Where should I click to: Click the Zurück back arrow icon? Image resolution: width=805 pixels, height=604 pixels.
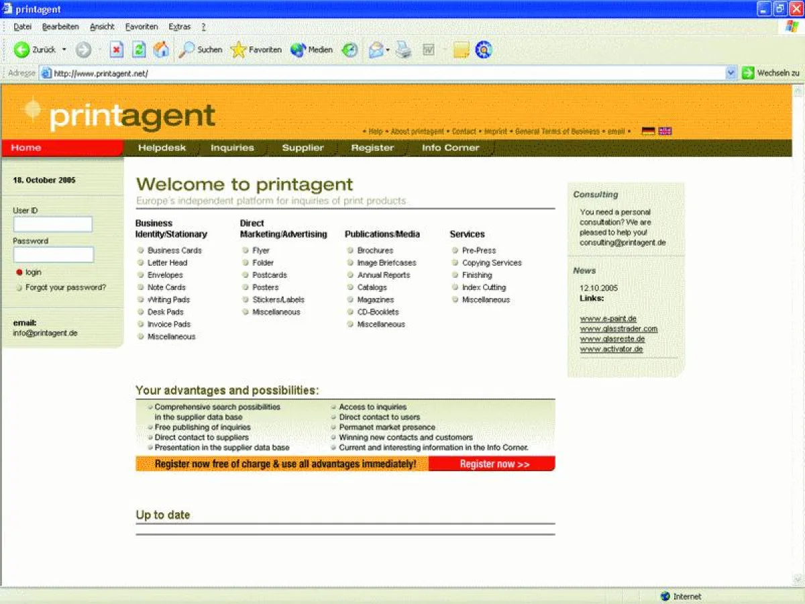click(x=22, y=50)
